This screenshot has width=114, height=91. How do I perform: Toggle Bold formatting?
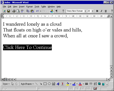(x=97, y=11)
